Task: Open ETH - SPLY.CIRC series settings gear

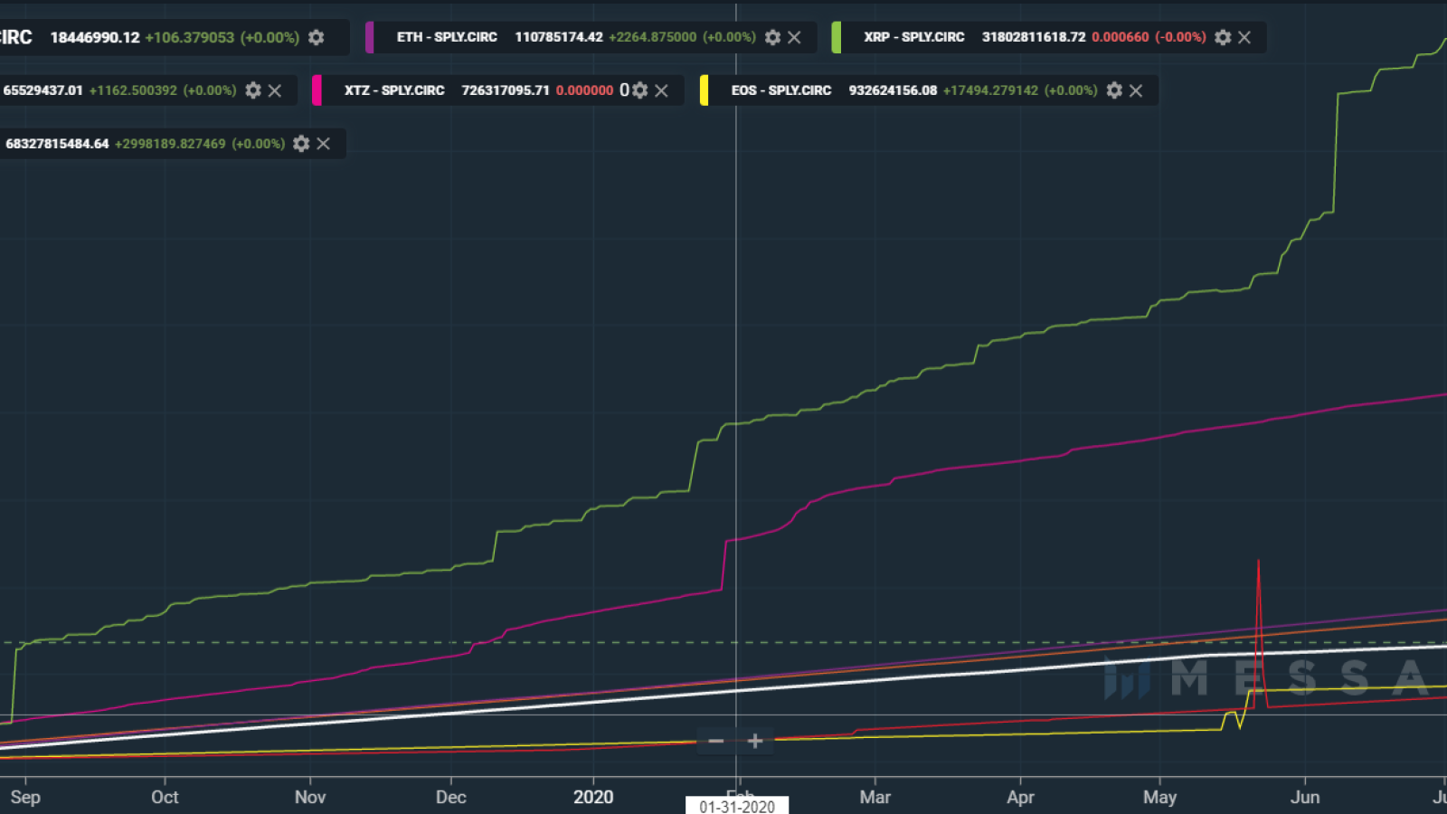Action: click(772, 37)
